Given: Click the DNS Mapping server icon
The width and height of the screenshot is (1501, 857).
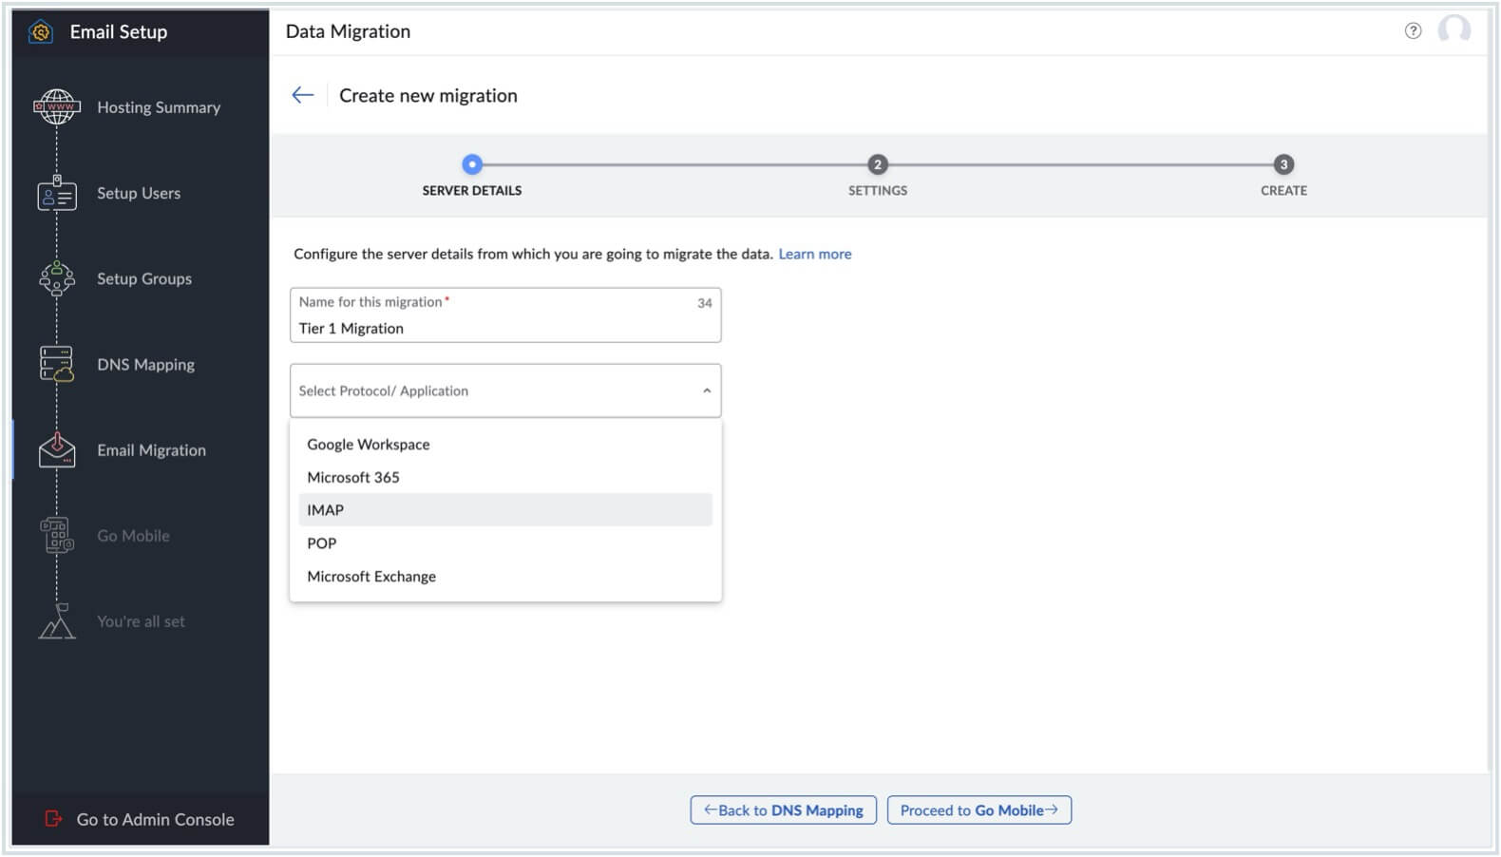Looking at the screenshot, I should coord(56,365).
